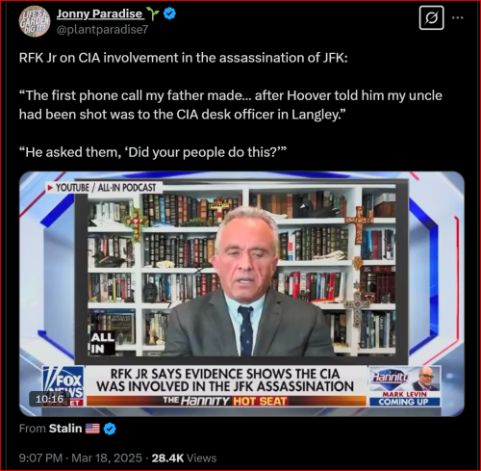Viewport: 481px width, 471px height.
Task: Open the 9:07 PM Mar 18, 2025 timestamp
Action: [81, 458]
